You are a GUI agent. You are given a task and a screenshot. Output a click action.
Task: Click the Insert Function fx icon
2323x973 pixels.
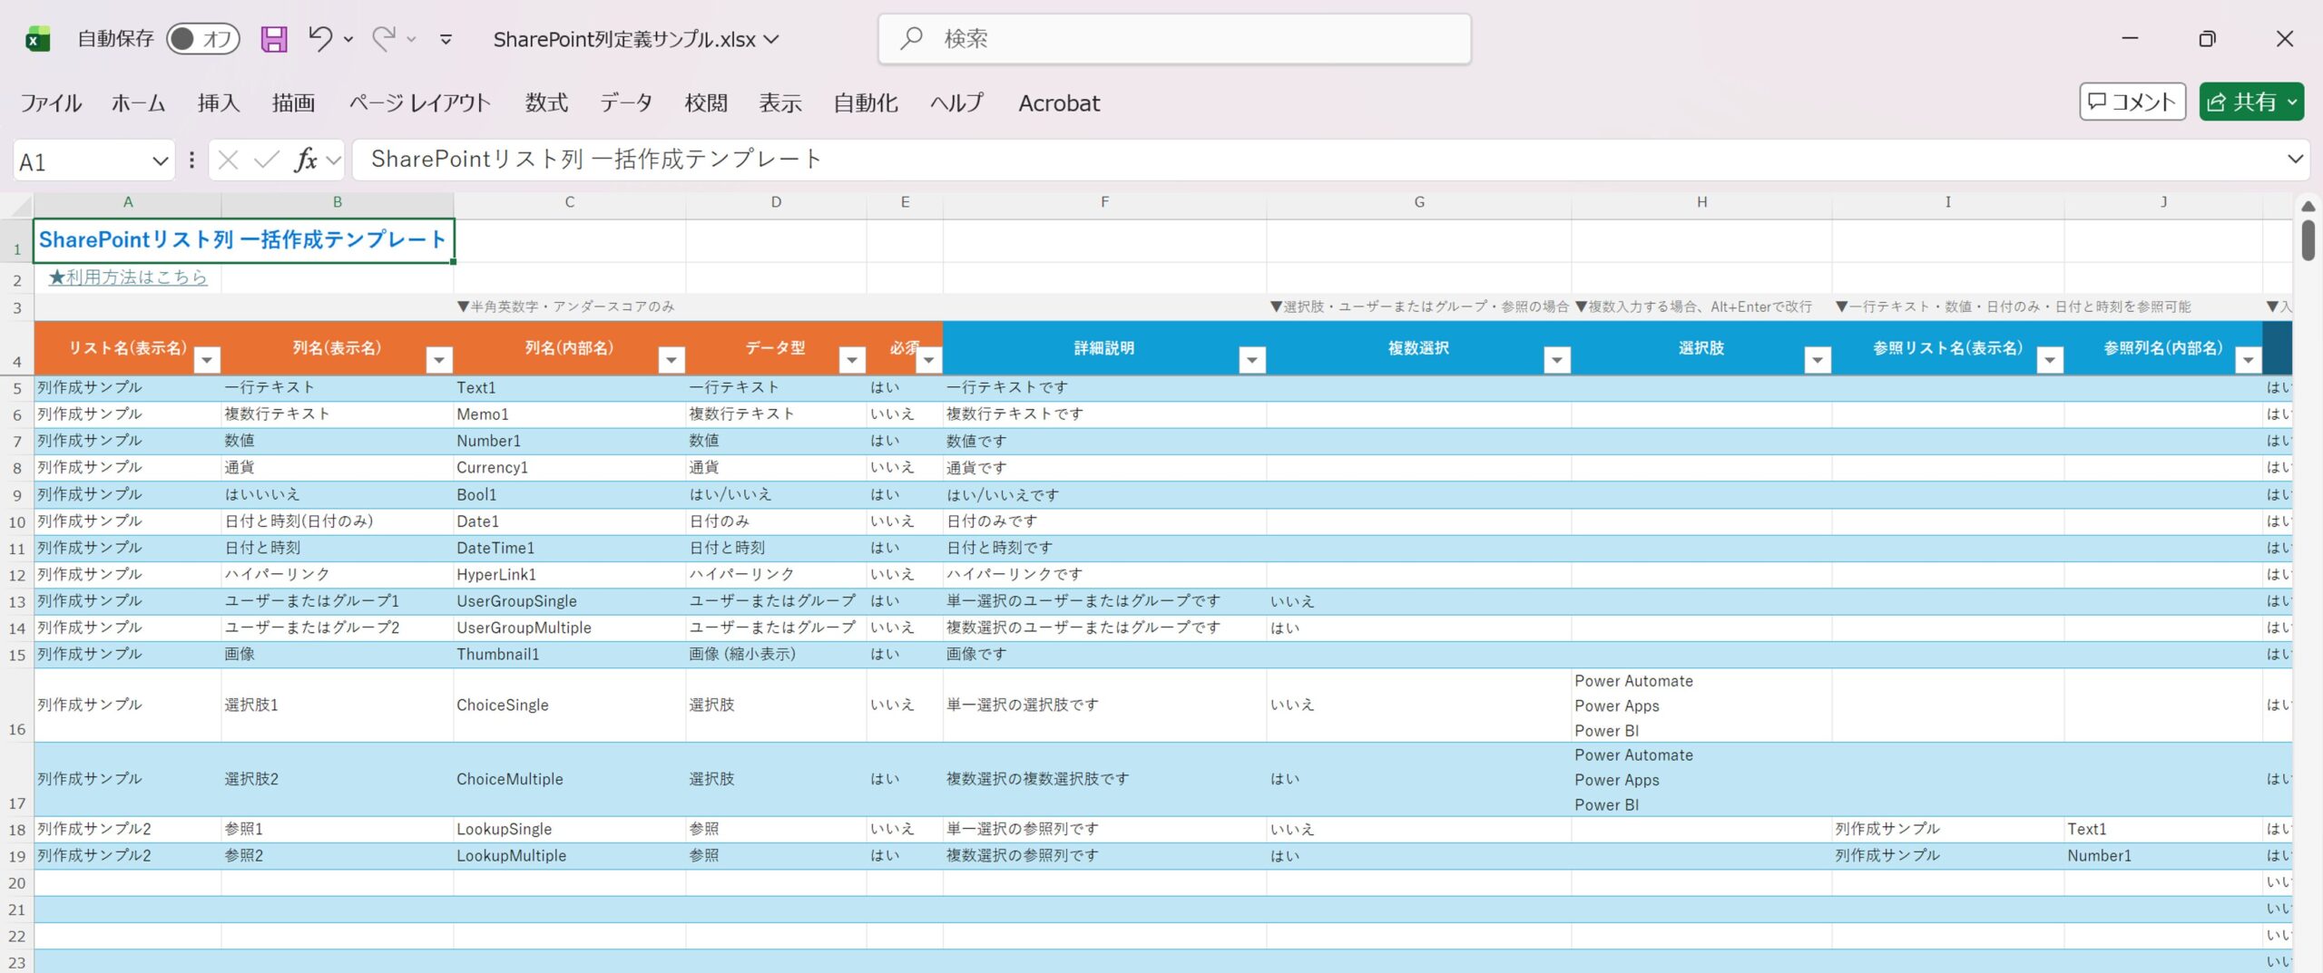306,161
